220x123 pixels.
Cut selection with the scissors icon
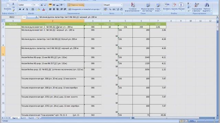(x=13, y=4)
